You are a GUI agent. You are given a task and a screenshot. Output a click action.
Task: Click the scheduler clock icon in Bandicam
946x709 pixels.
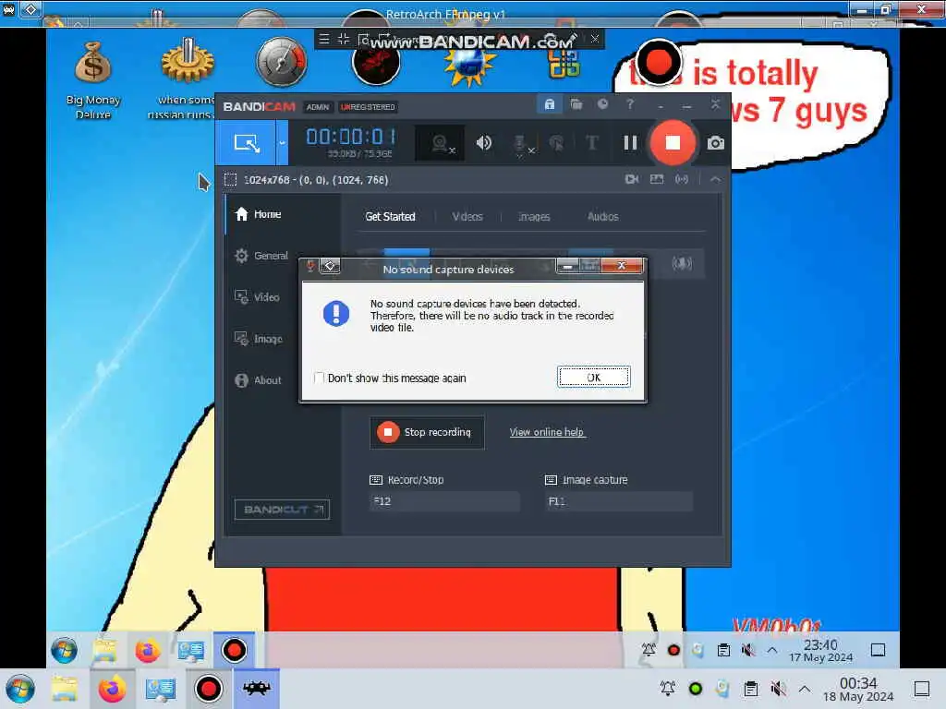pos(602,105)
